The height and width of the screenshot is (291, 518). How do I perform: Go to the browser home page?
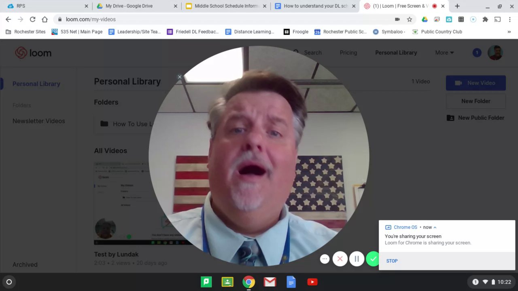(x=45, y=19)
